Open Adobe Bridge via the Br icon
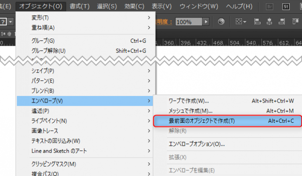 pos(269,7)
